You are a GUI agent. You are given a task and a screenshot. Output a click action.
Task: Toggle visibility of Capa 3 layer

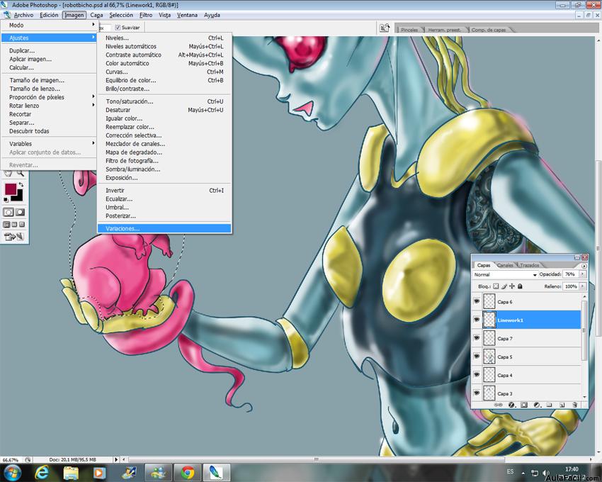477,393
